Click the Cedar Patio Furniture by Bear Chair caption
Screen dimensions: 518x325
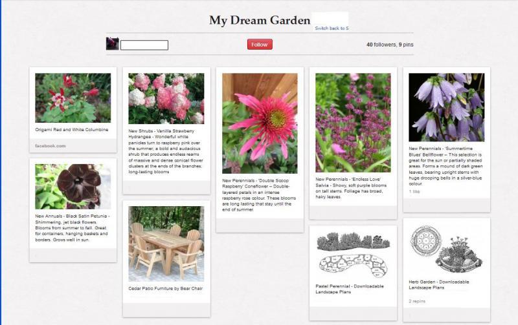click(166, 288)
